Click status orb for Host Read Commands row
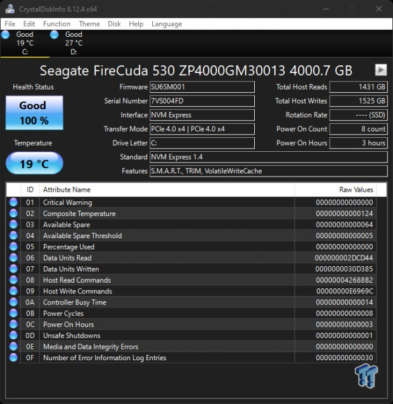This screenshot has width=393, height=404. pos(13,279)
